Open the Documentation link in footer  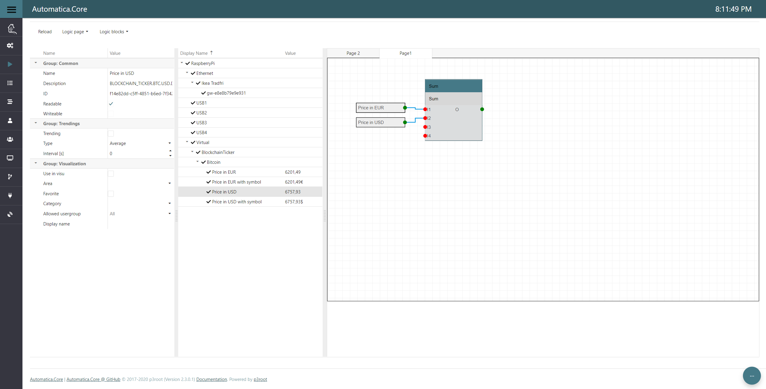point(211,379)
